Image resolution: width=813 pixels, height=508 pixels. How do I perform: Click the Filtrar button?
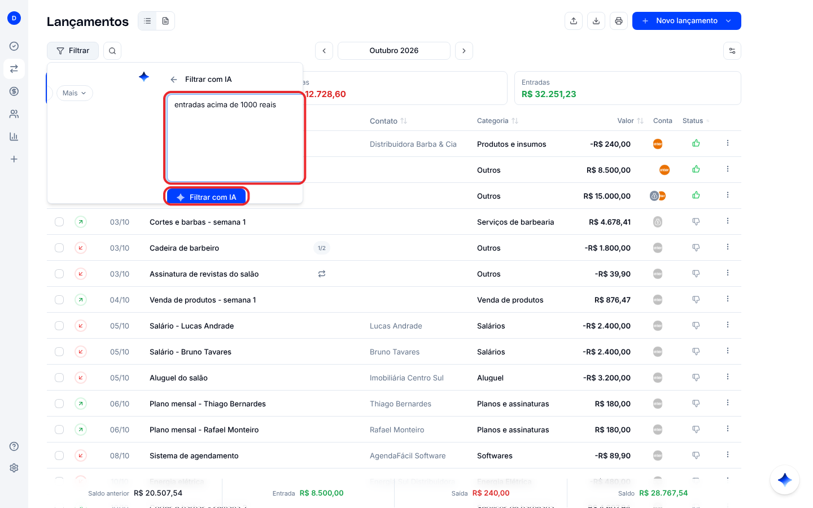coord(73,51)
